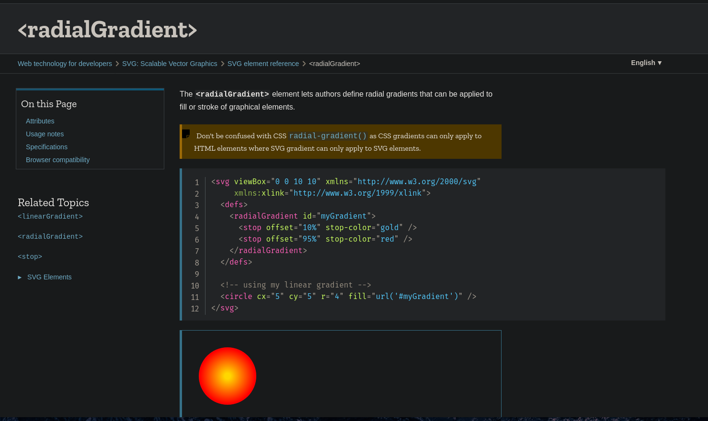Click the Related Topics heading
The width and height of the screenshot is (708, 421).
coord(53,202)
